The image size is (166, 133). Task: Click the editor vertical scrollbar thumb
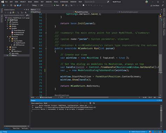click(160, 63)
